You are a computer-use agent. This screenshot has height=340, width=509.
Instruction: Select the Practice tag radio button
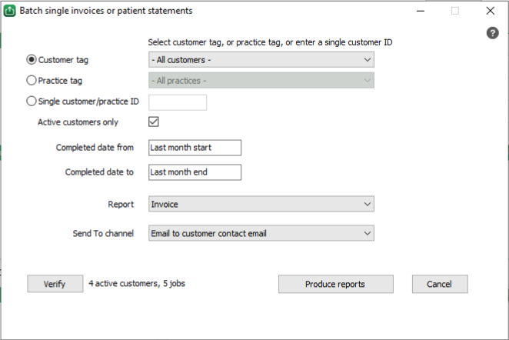32,80
